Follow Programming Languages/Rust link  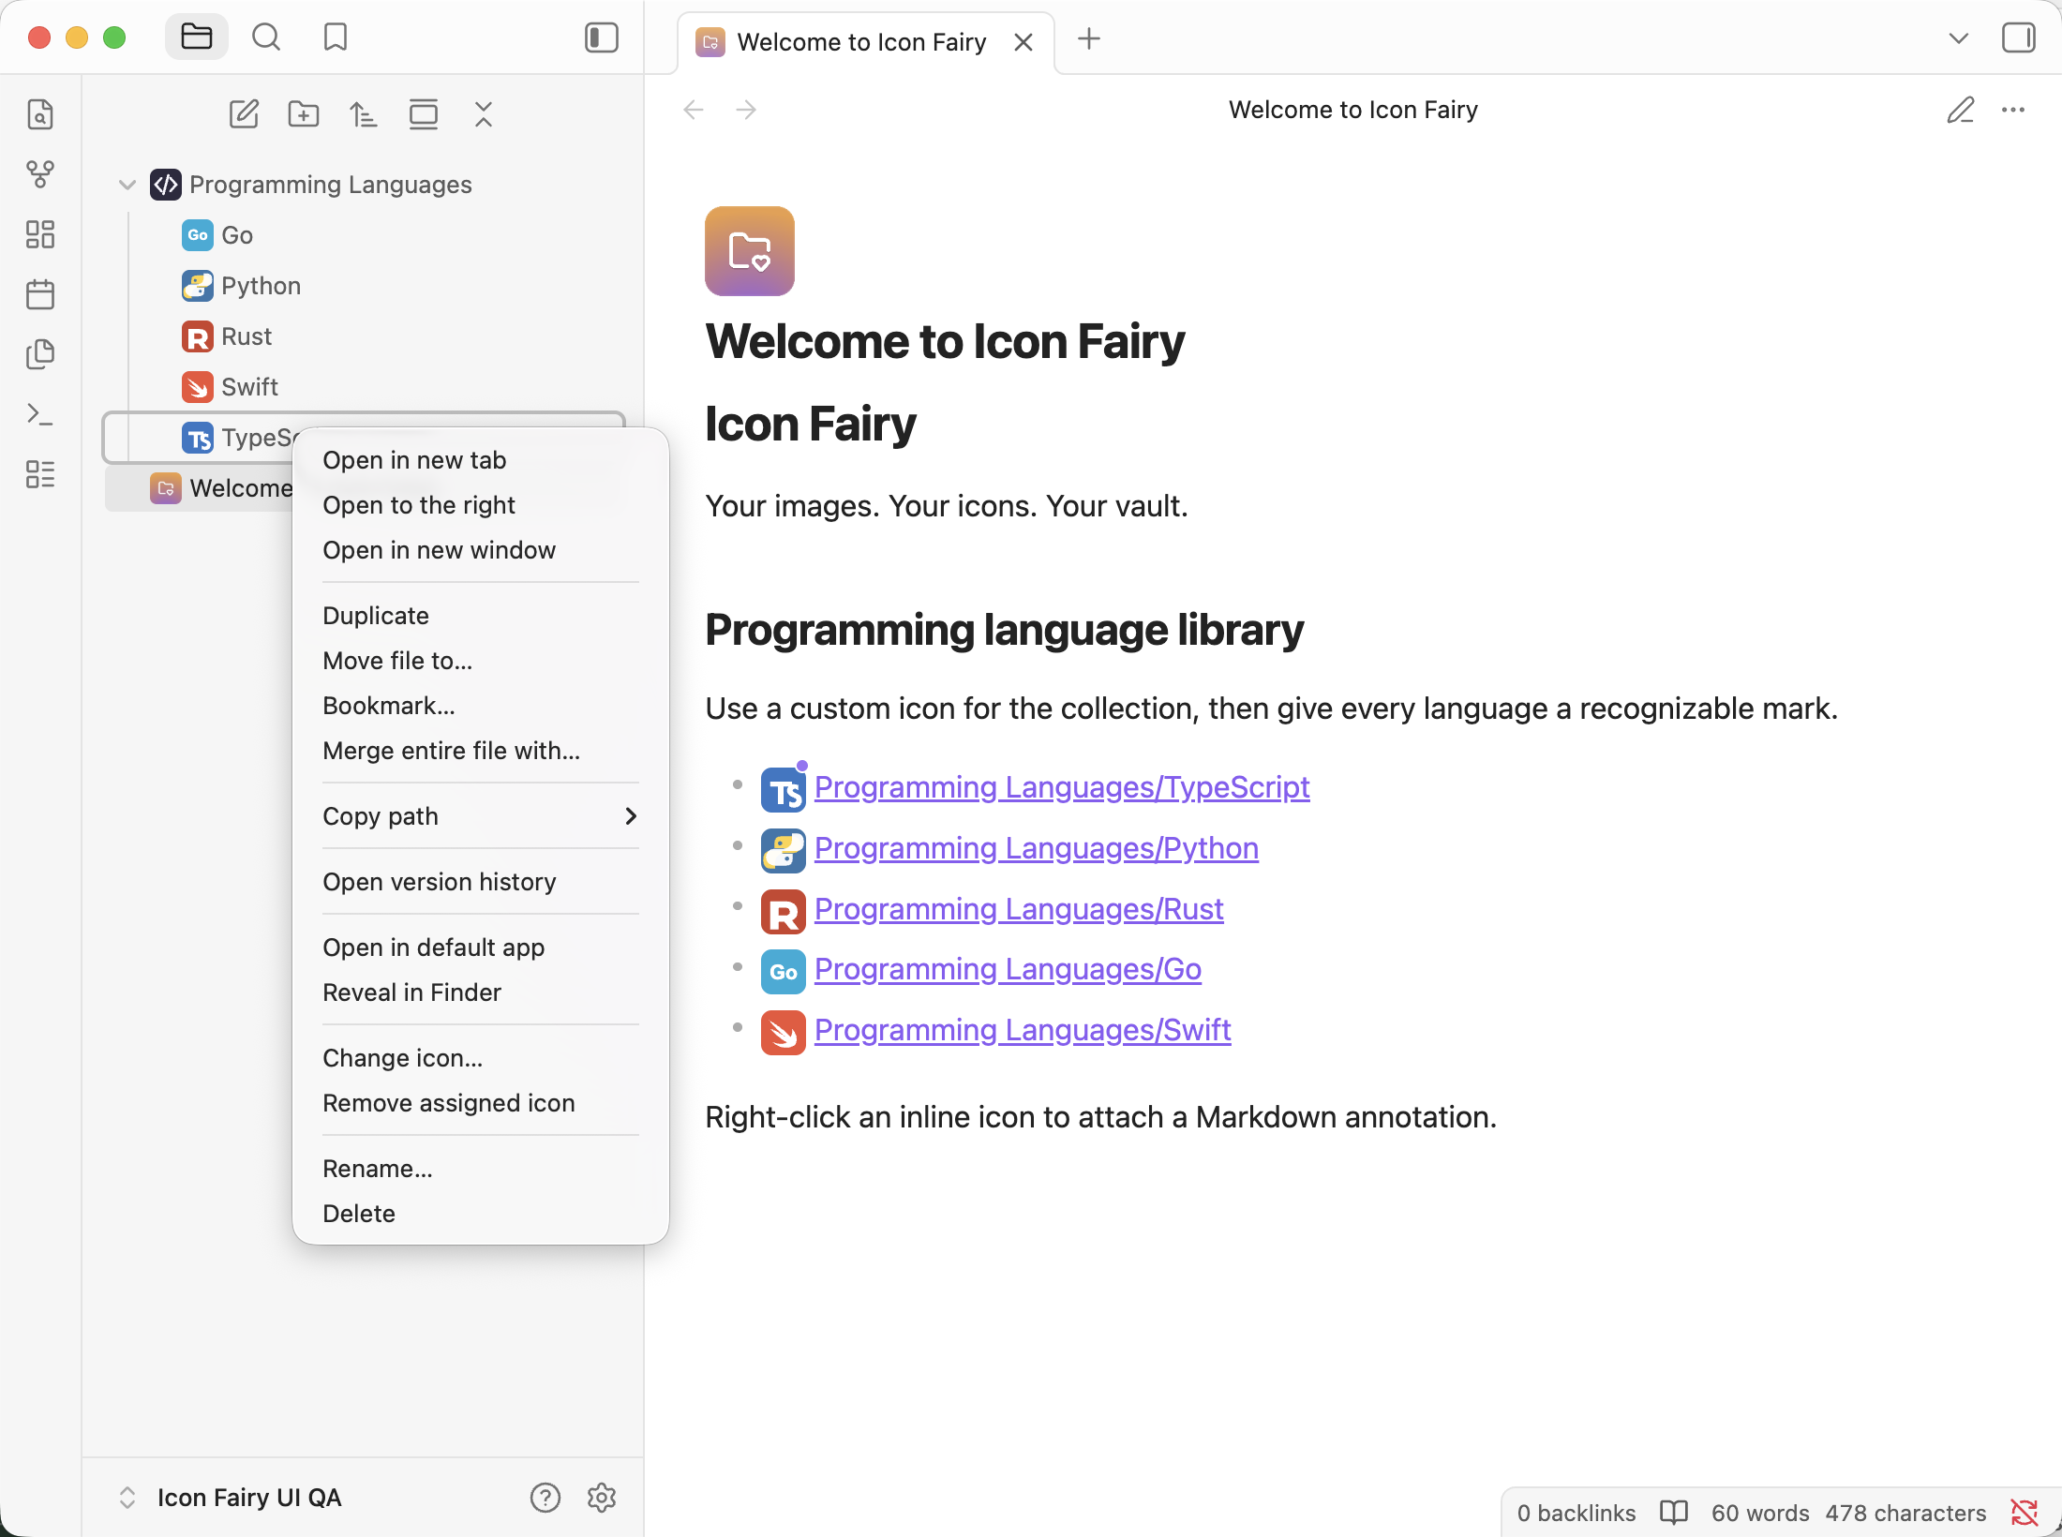coord(1019,909)
